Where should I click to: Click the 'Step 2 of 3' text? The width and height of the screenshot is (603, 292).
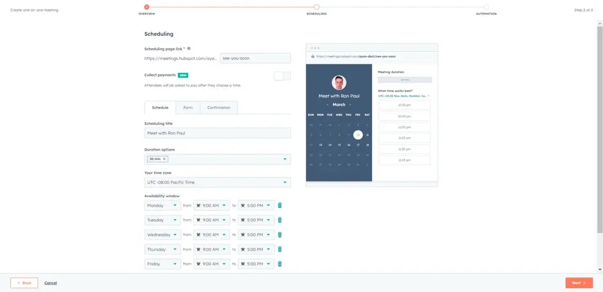(583, 10)
